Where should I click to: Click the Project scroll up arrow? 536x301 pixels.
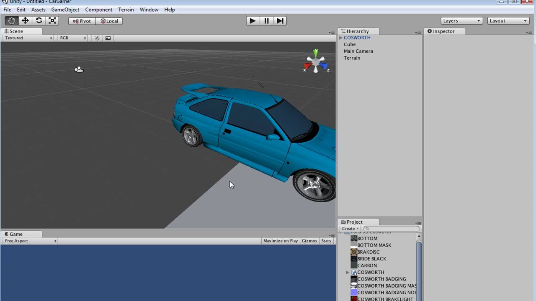point(419,236)
